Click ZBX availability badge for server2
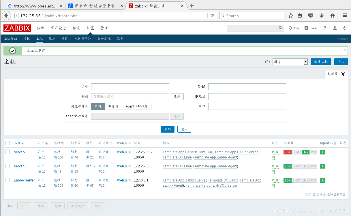Viewport: 351px width, 216px height. (287, 152)
